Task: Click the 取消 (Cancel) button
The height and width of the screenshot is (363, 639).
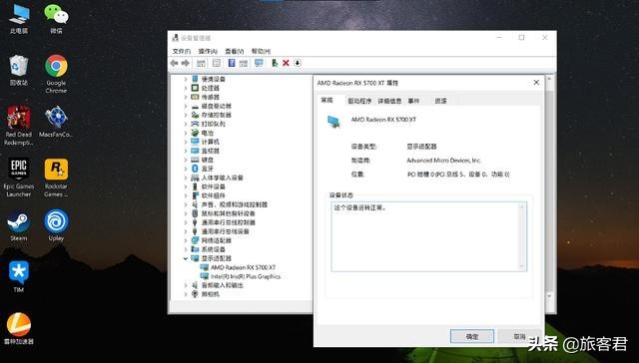Action: (519, 336)
